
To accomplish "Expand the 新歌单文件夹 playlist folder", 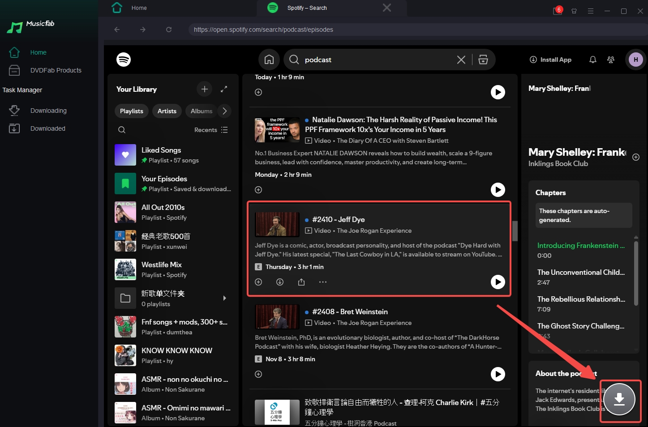I will (x=224, y=298).
